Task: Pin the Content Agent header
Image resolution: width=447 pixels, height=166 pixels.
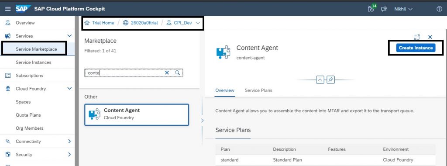Action: click(330, 80)
